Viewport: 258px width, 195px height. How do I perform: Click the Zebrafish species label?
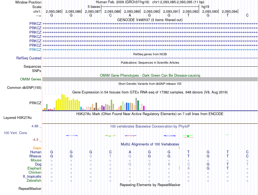pyautogui.click(x=34, y=181)
